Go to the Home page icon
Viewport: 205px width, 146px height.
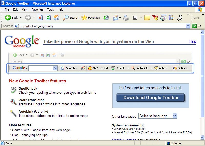tap(56, 18)
